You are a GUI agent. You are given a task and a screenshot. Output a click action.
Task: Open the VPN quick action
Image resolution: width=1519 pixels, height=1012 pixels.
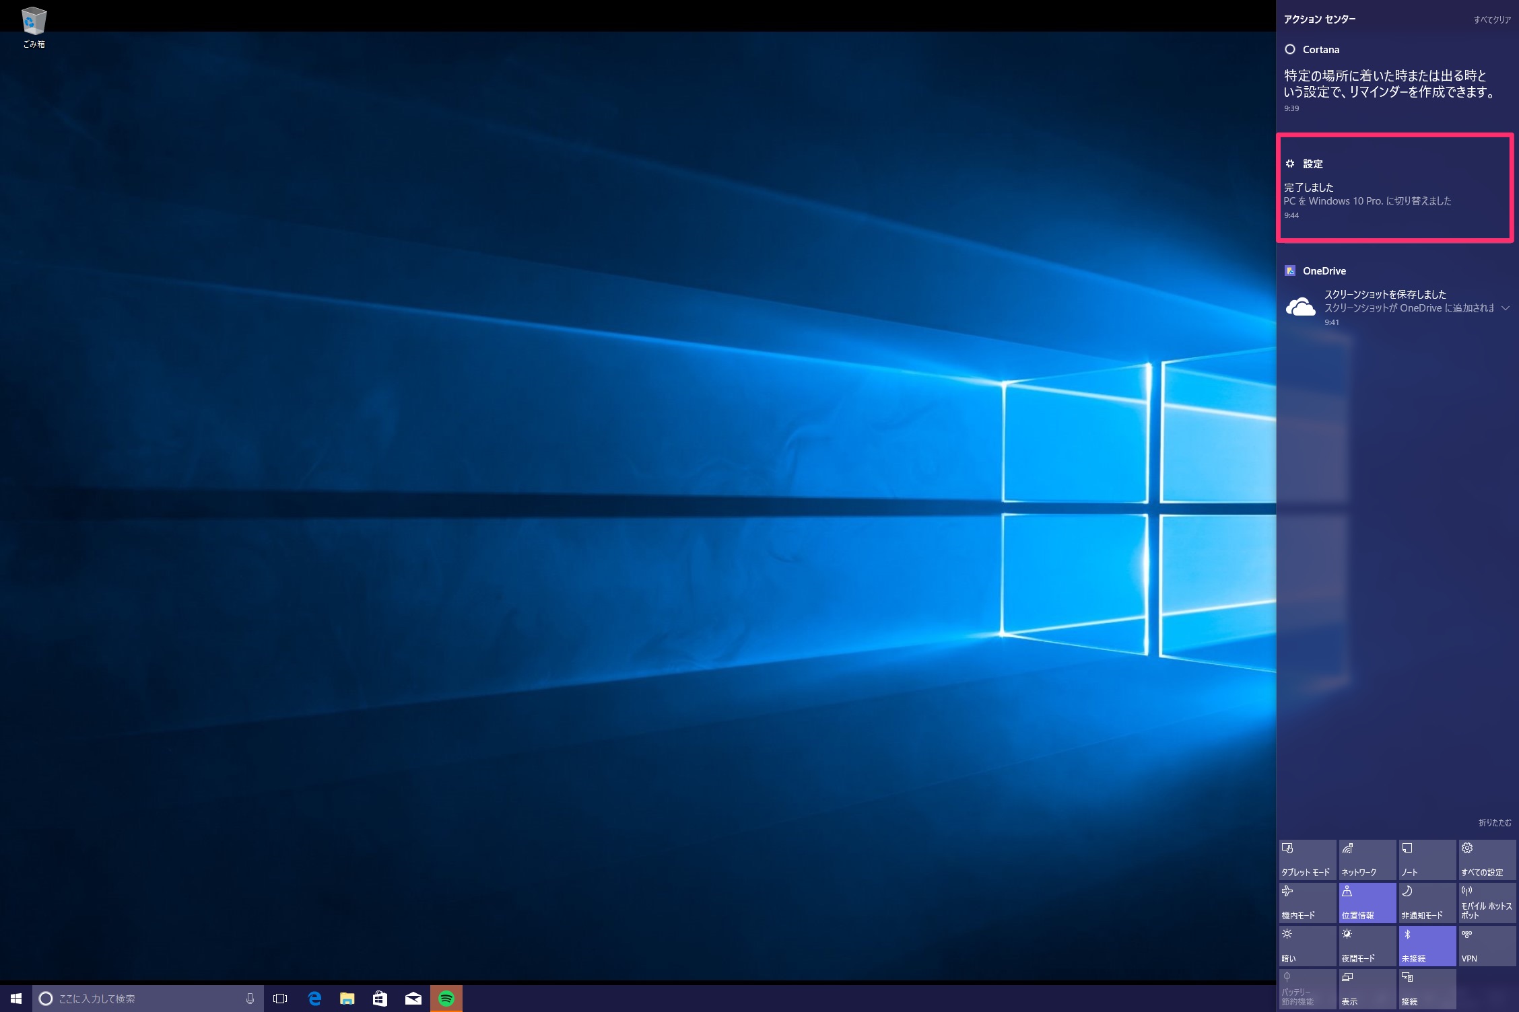click(1487, 945)
